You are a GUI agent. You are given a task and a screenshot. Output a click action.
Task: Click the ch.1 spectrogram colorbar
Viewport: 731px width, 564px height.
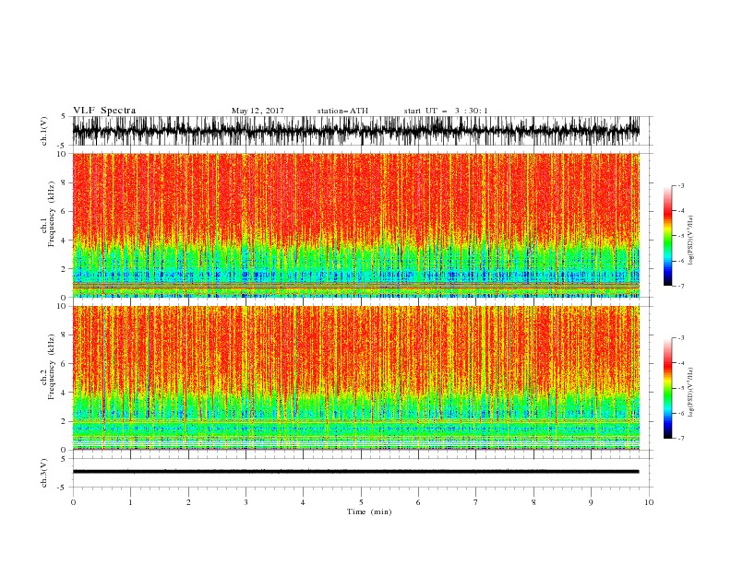[x=667, y=235]
